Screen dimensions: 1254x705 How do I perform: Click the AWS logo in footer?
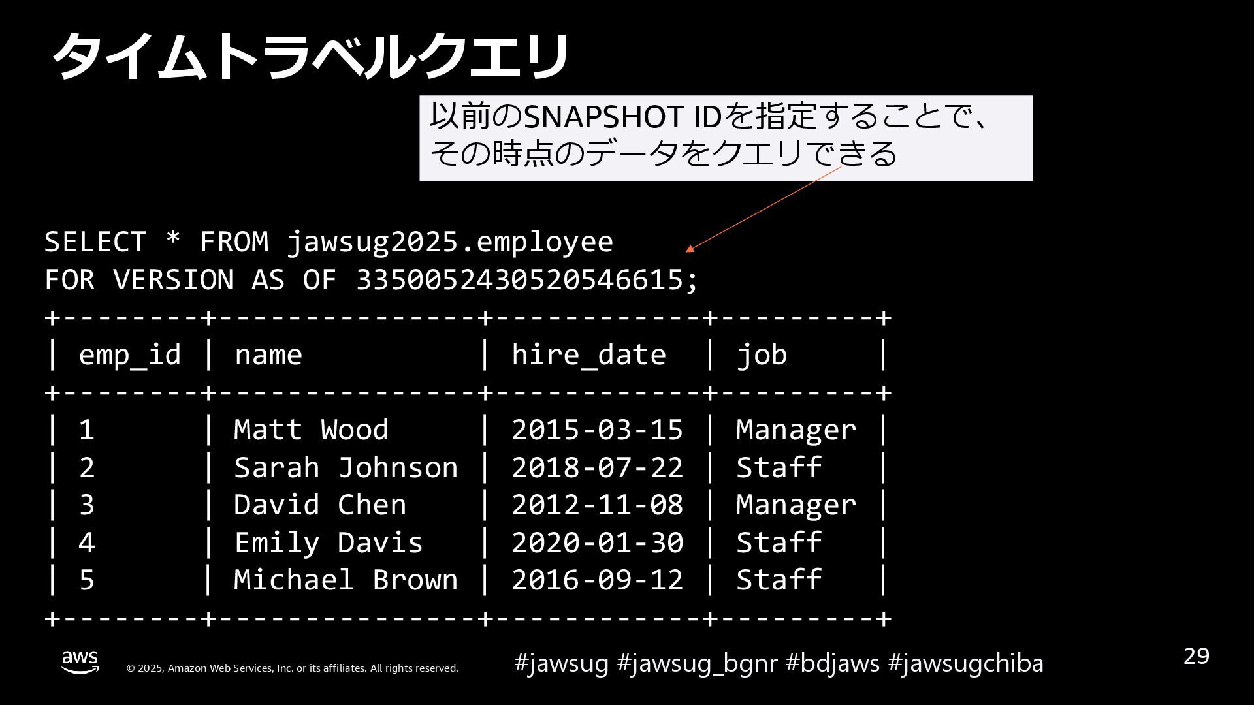click(x=80, y=662)
